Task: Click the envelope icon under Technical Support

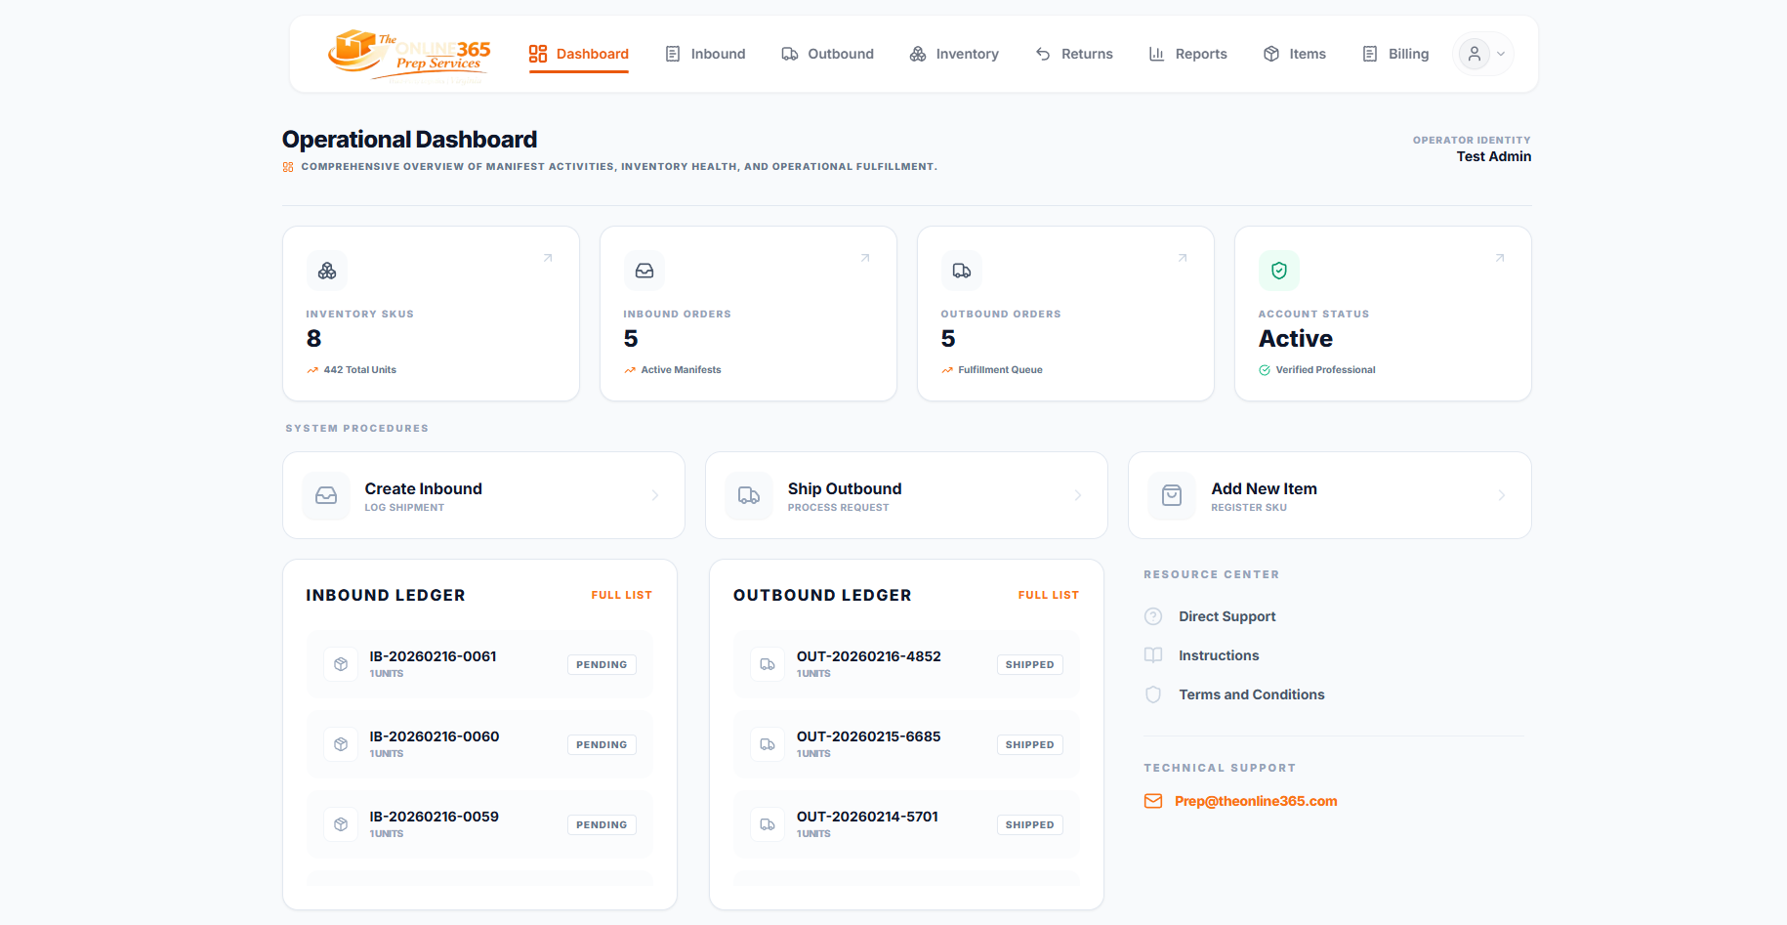Action: [x=1153, y=801]
